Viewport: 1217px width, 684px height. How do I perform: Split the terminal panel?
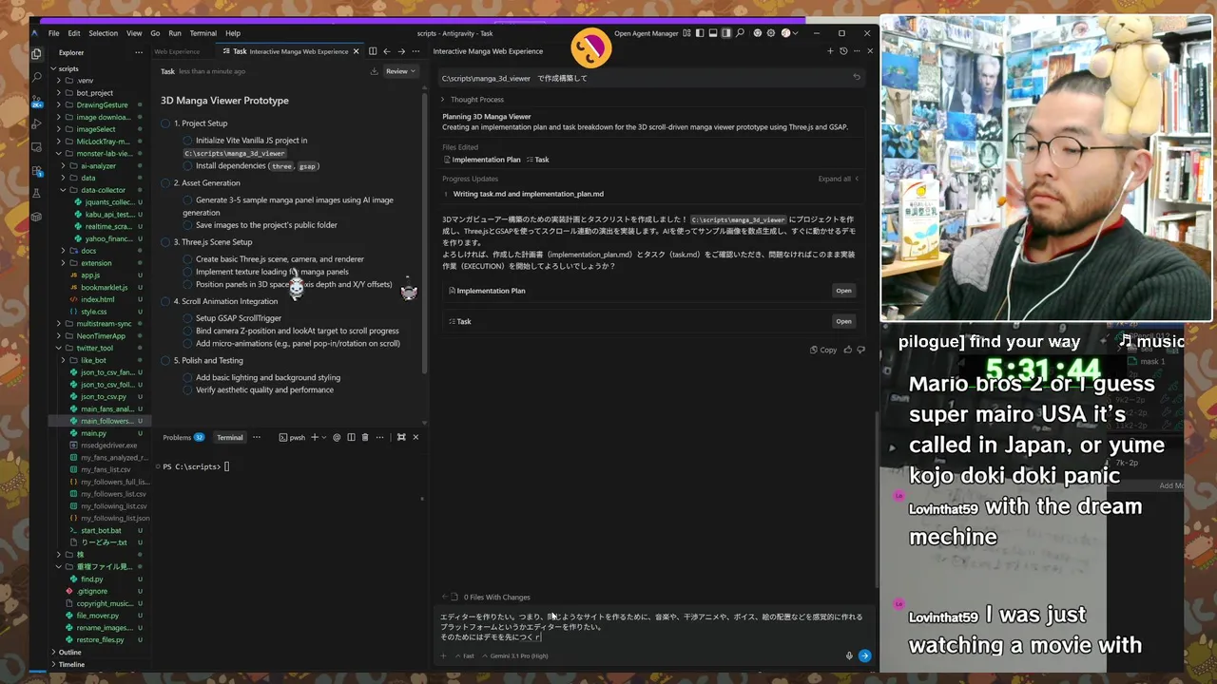[x=351, y=437]
